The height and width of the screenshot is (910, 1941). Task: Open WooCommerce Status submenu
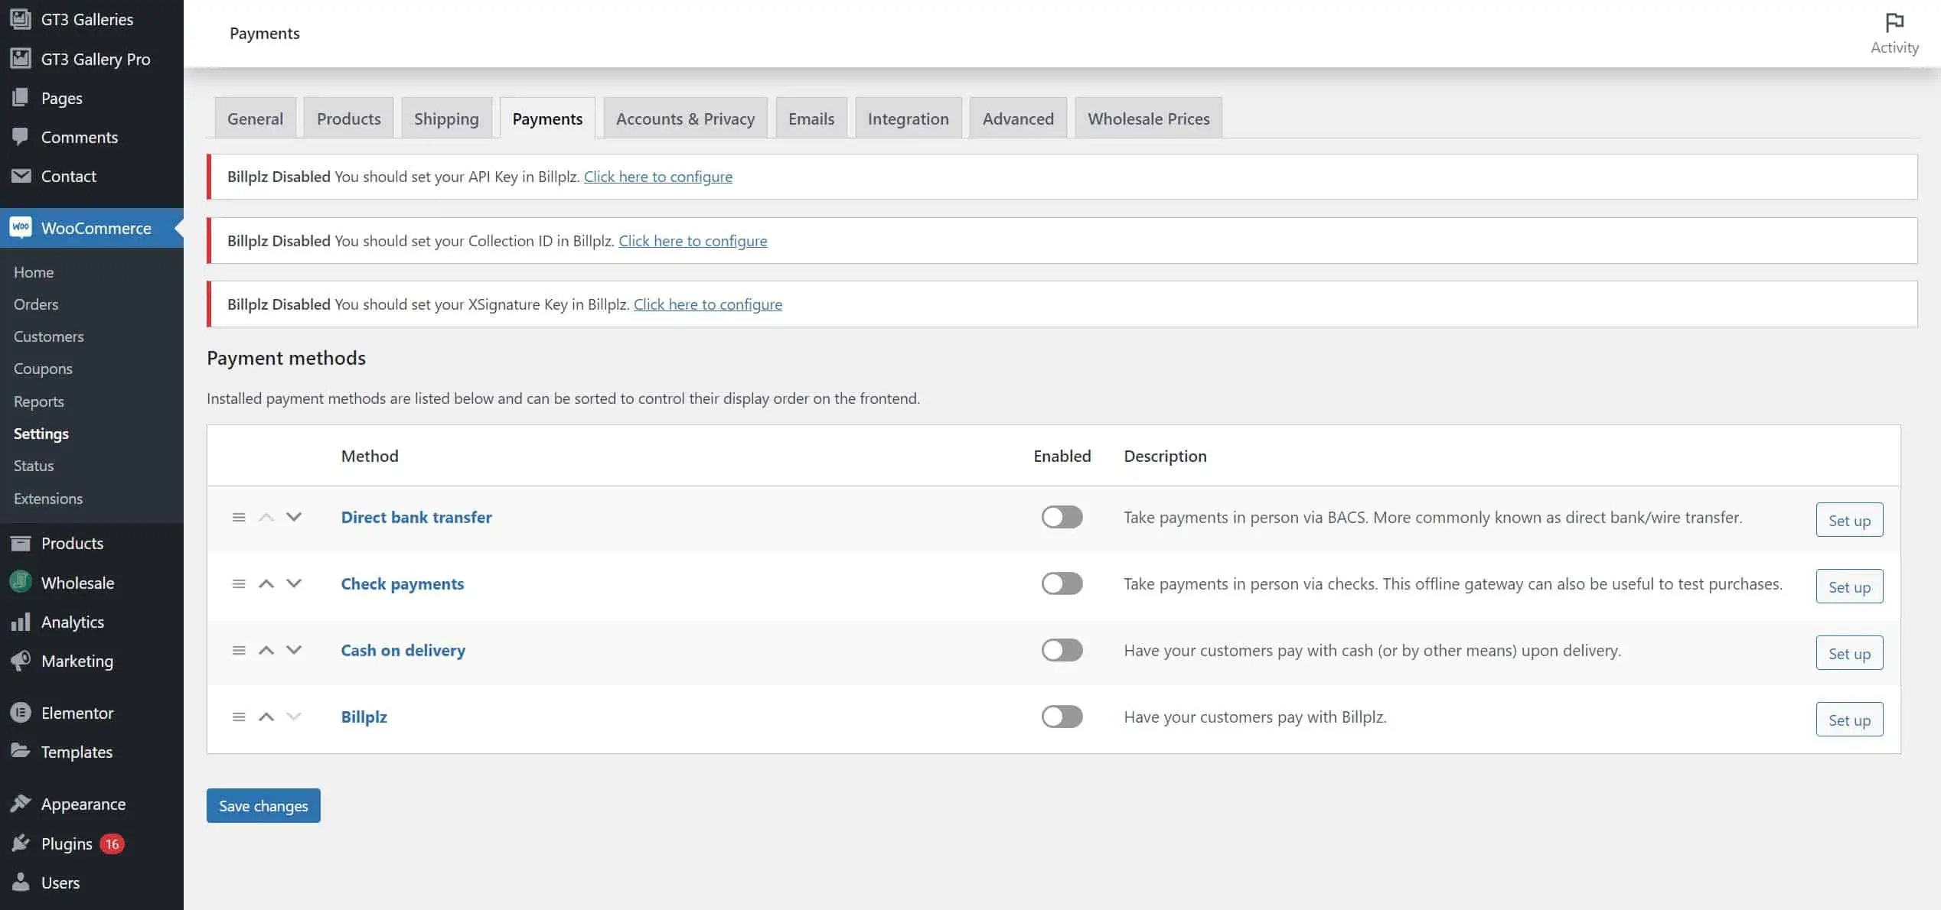point(34,466)
